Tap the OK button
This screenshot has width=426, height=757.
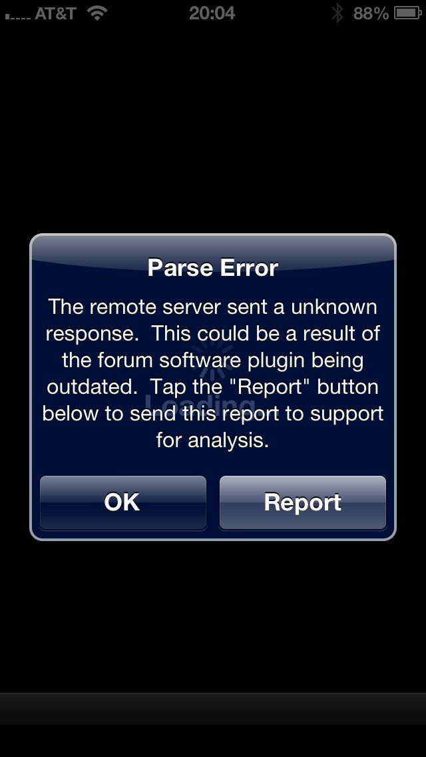click(122, 502)
